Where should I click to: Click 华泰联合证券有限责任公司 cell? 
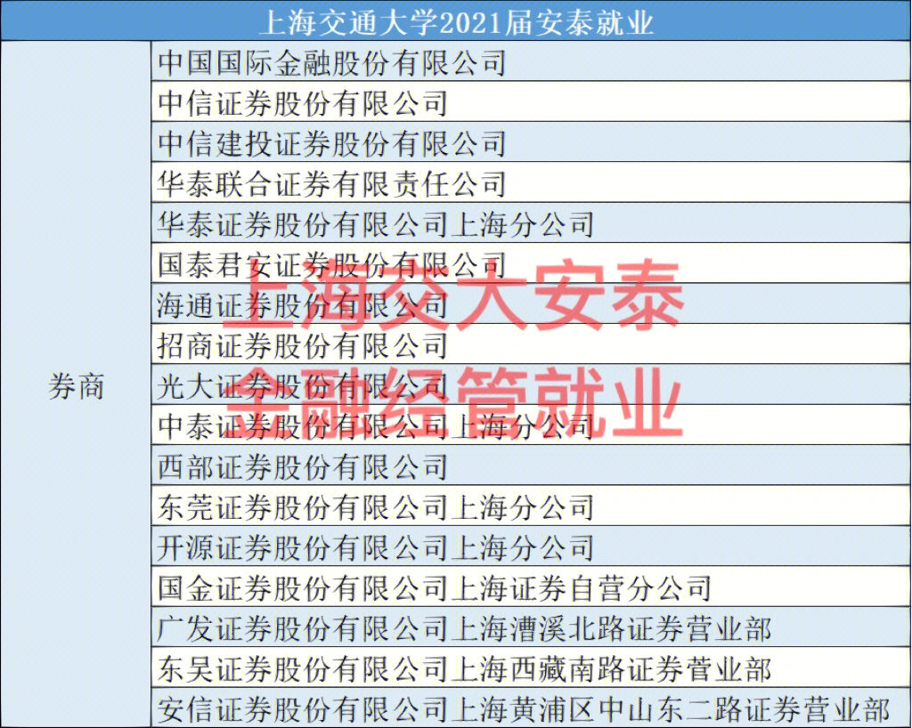(531, 182)
